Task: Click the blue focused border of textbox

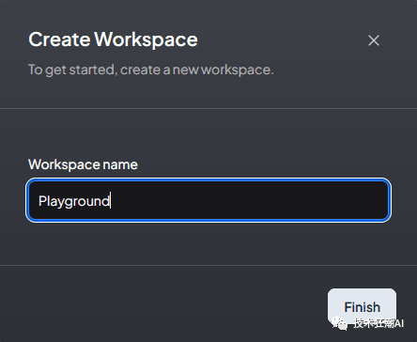Action: pos(208,180)
